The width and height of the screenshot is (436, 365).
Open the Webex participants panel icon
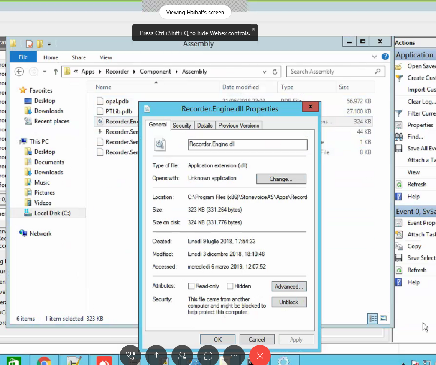(182, 356)
